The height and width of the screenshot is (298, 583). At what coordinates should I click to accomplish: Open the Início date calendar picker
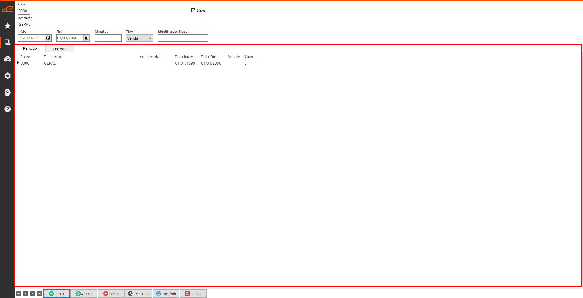click(x=48, y=38)
